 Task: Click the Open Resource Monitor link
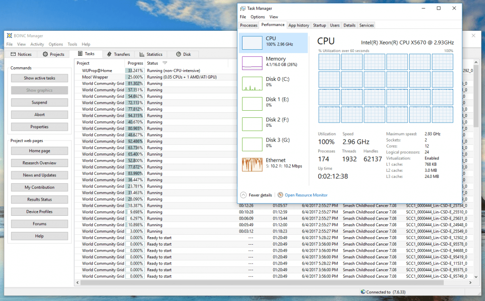(x=305, y=195)
